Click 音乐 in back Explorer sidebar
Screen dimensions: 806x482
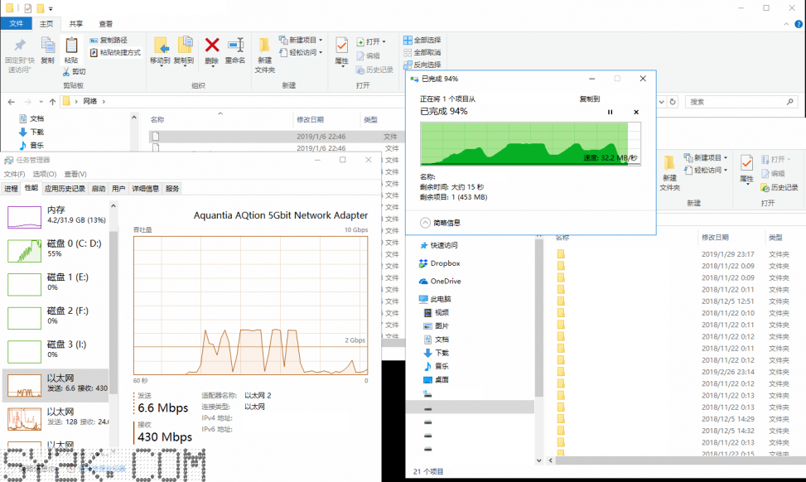point(31,146)
